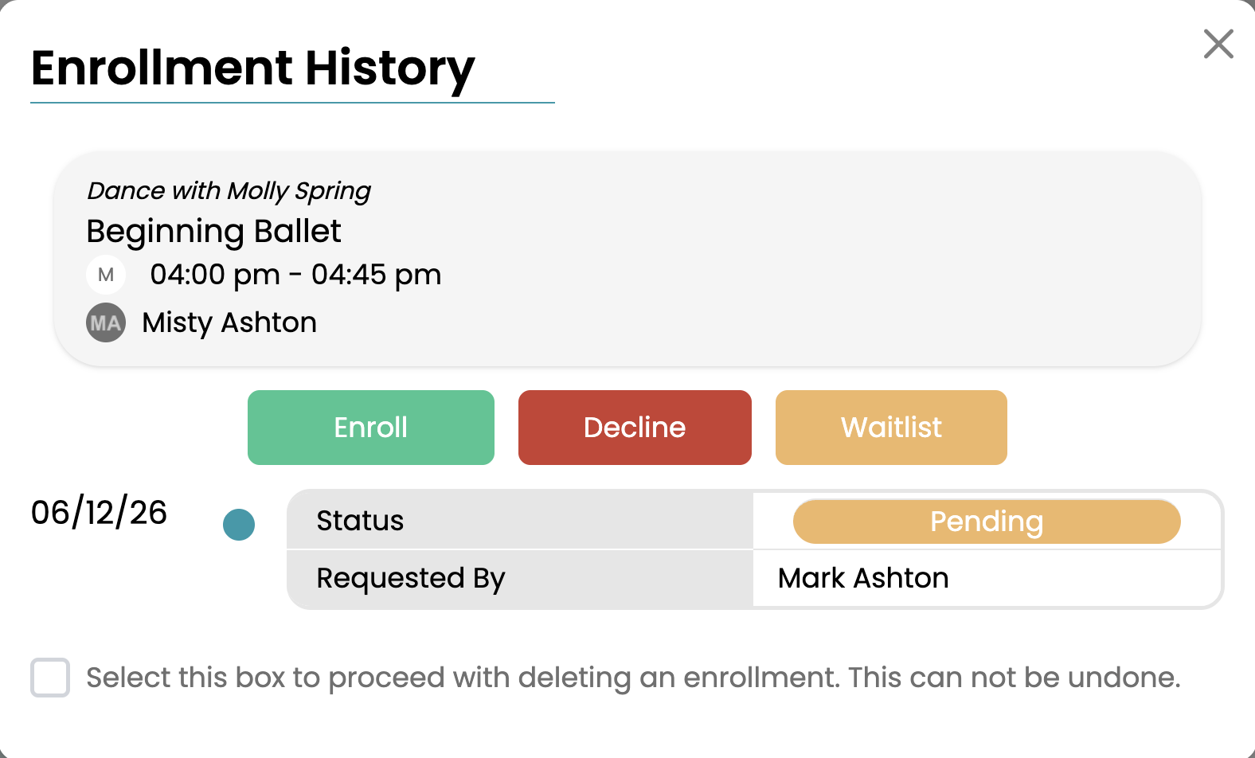The height and width of the screenshot is (758, 1255).
Task: Close the Enrollment History dialog
Action: pos(1218,45)
